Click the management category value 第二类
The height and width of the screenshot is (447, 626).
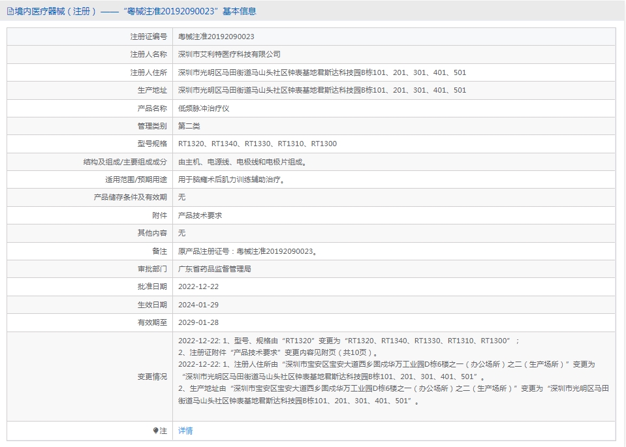pos(189,126)
